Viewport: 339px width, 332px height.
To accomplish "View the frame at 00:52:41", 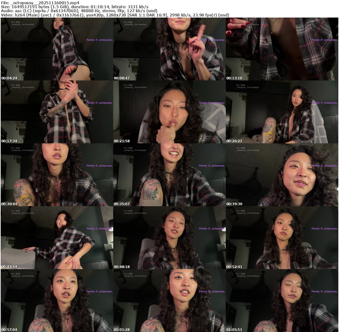I will tap(282, 238).
